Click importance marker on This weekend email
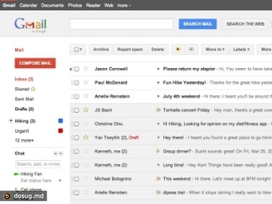Image resolution: width=272 pixels, height=204 pixels. 158,178
